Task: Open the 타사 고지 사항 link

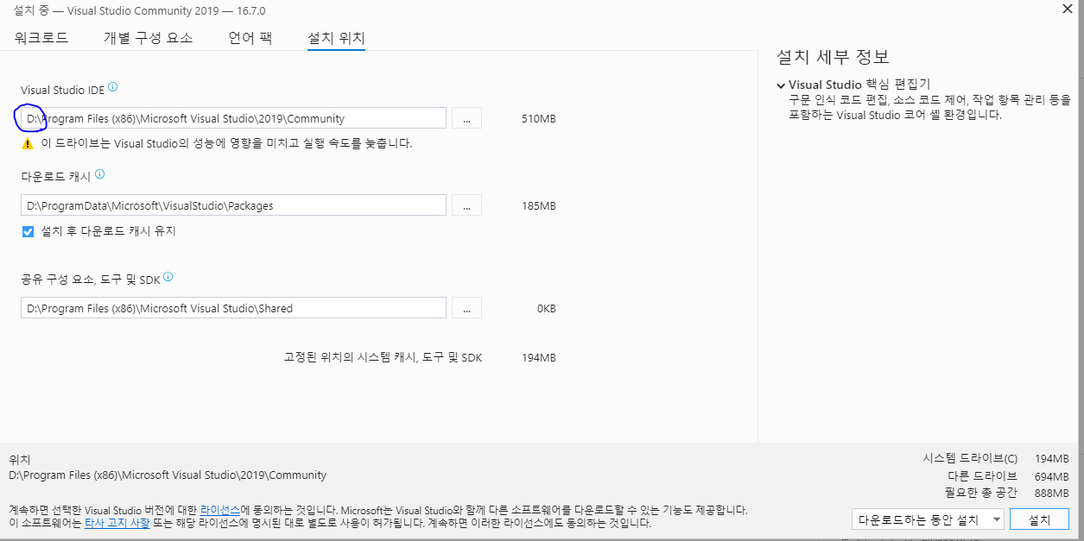Action: (117, 523)
